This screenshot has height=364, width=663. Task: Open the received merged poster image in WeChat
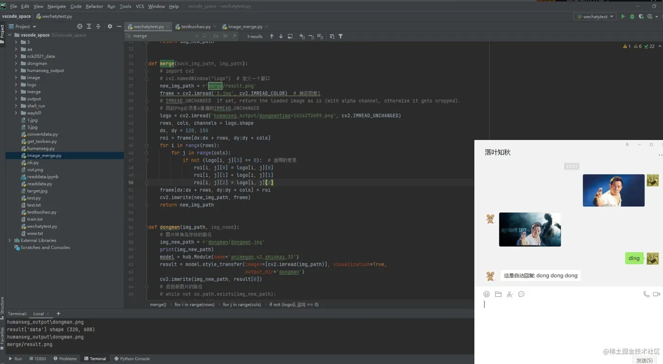[529, 229]
